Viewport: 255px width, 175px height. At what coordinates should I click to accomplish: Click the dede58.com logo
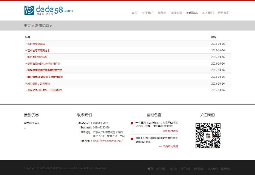click(49, 10)
